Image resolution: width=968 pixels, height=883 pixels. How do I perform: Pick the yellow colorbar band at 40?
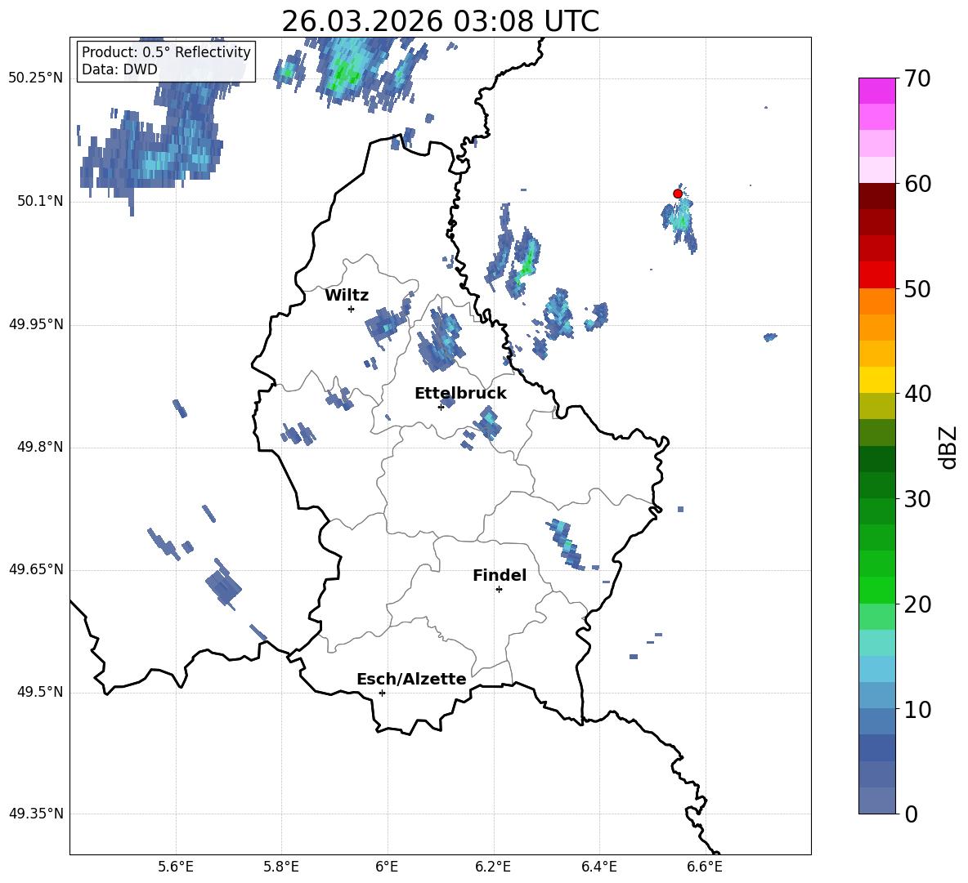coord(876,380)
